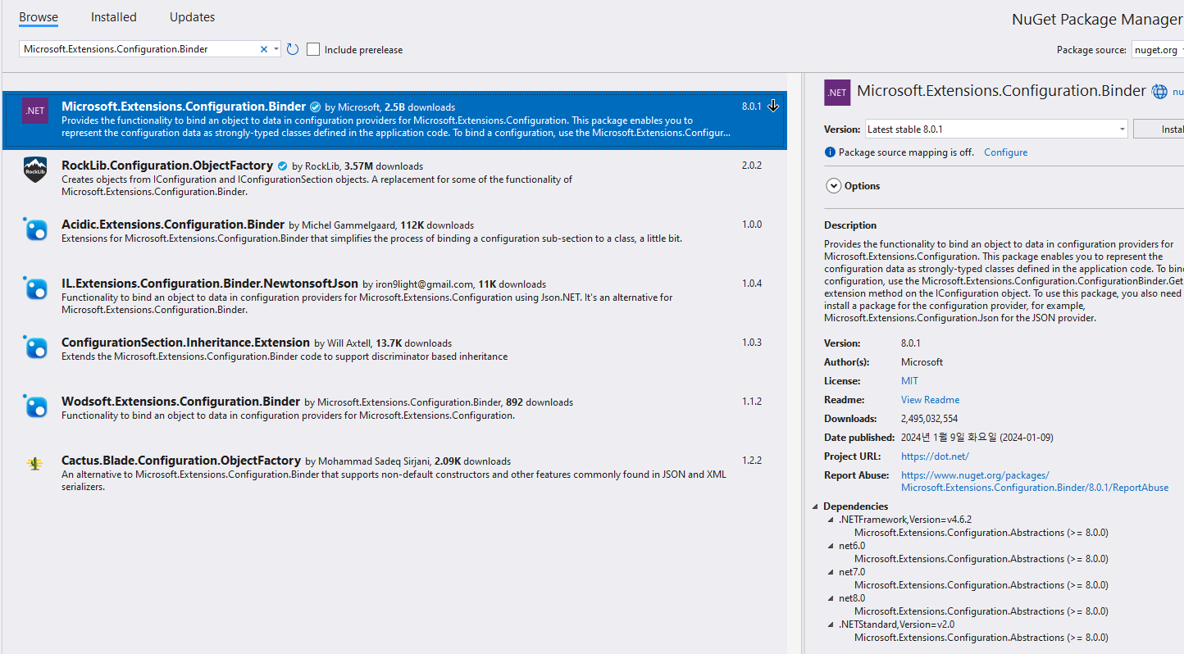The height and width of the screenshot is (654, 1184).
Task: Click the Acidic.Extensions.Configuration.Binder package icon
Action: [x=35, y=229]
